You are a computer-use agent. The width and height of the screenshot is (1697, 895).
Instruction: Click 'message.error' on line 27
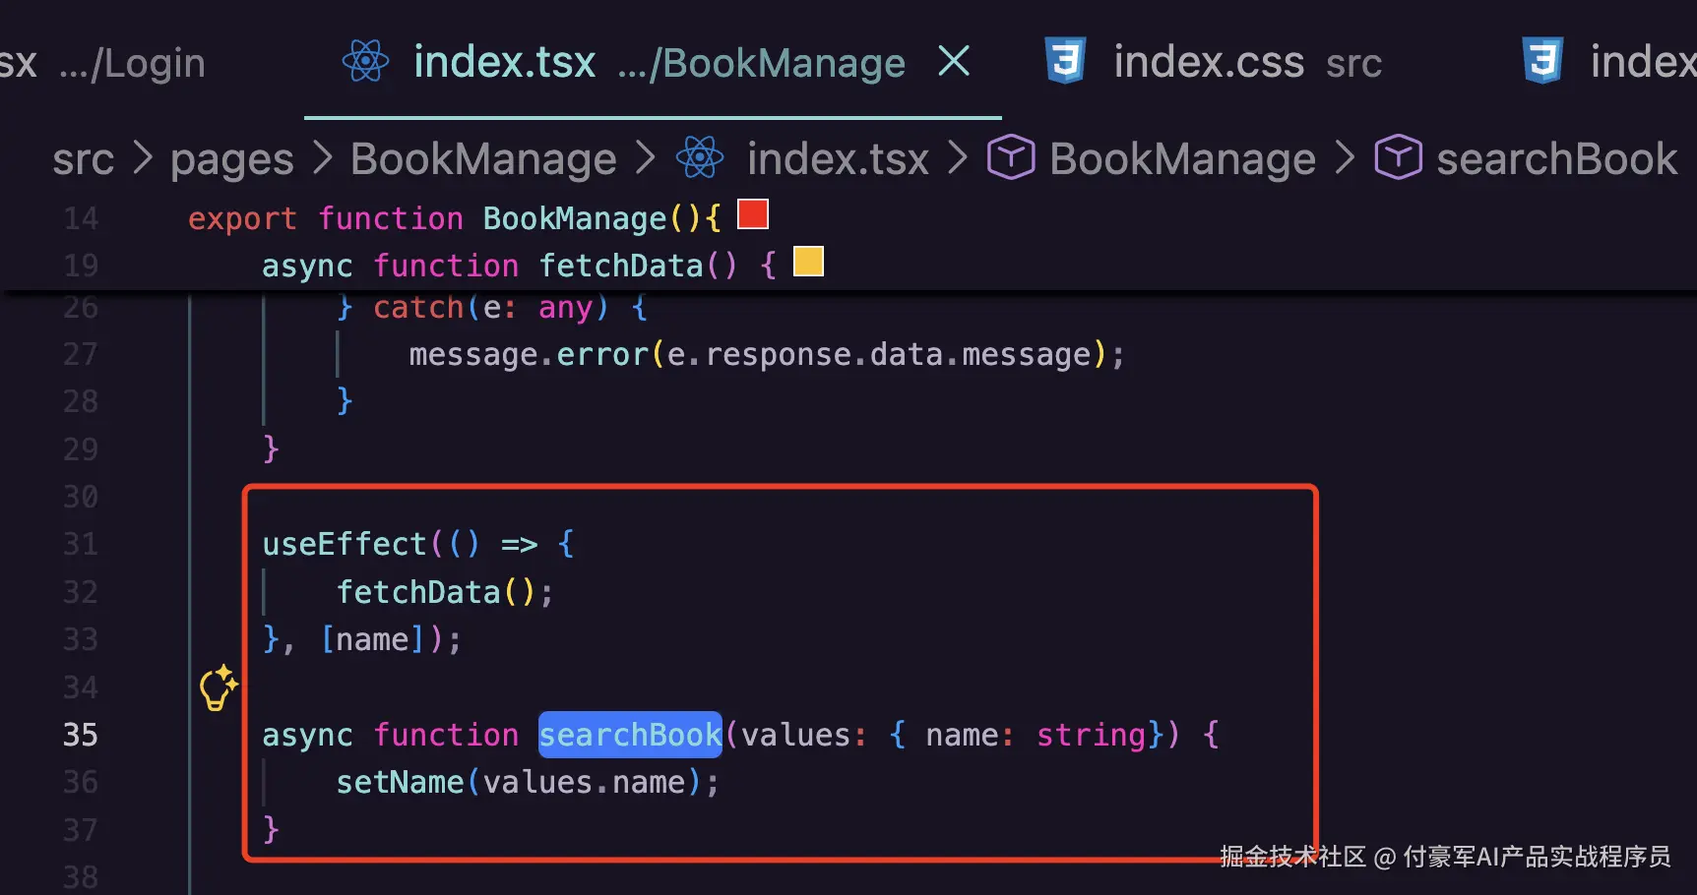pos(529,354)
